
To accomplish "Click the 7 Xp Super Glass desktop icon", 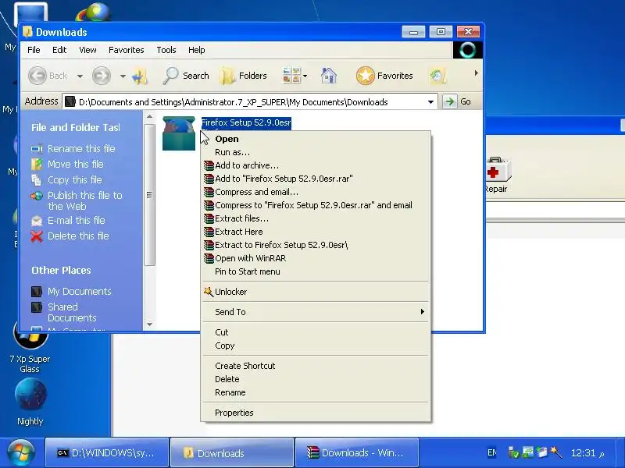I will tap(30, 348).
